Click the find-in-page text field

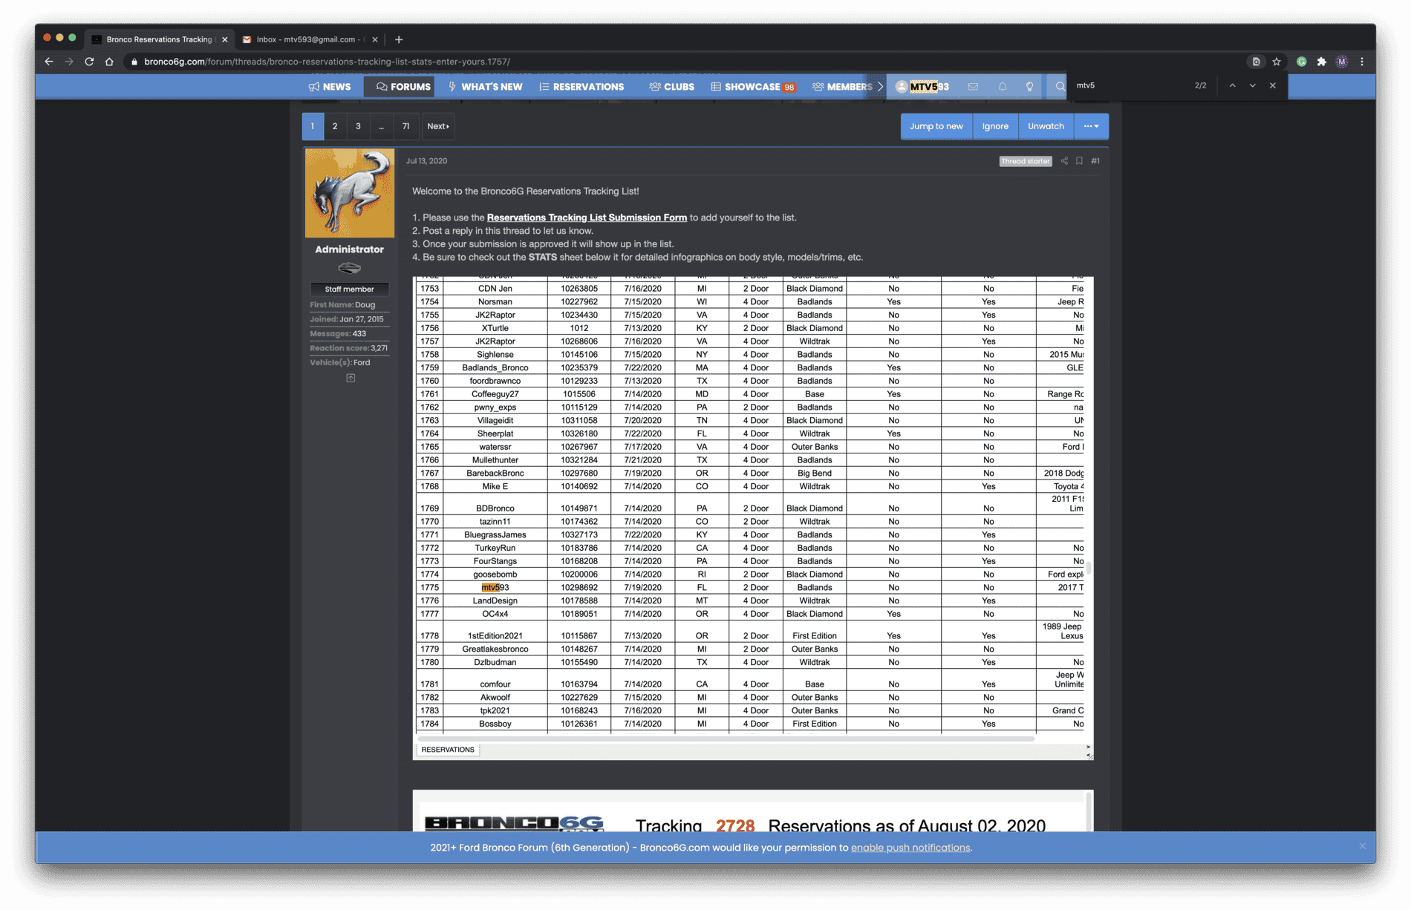(1129, 85)
